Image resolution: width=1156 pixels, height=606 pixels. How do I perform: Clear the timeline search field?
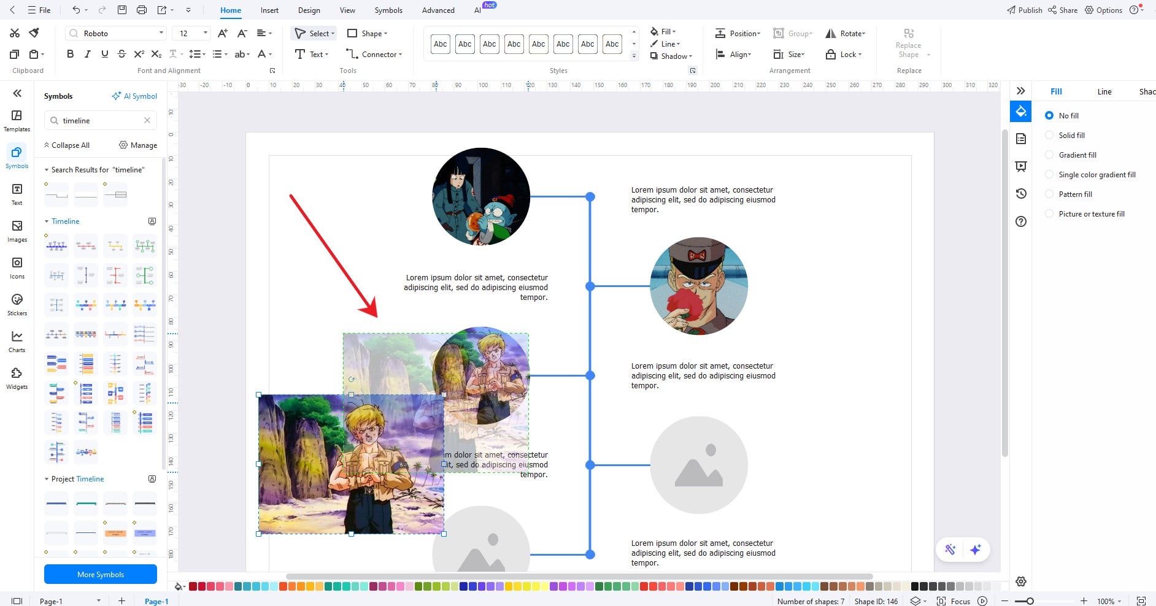point(147,120)
